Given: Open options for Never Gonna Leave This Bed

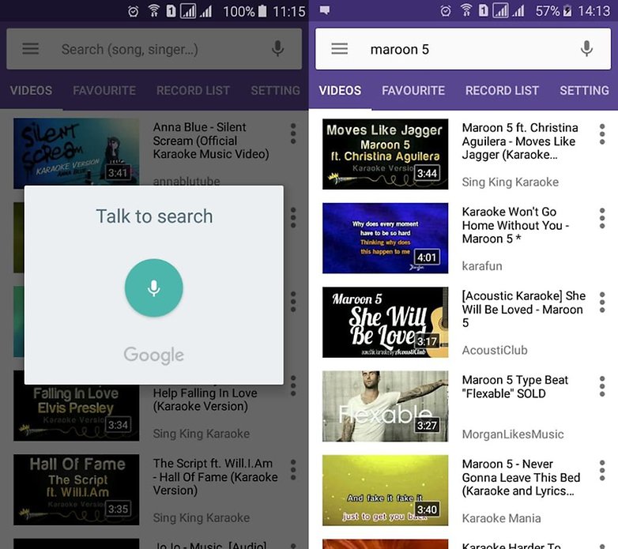Looking at the screenshot, I should [x=602, y=471].
